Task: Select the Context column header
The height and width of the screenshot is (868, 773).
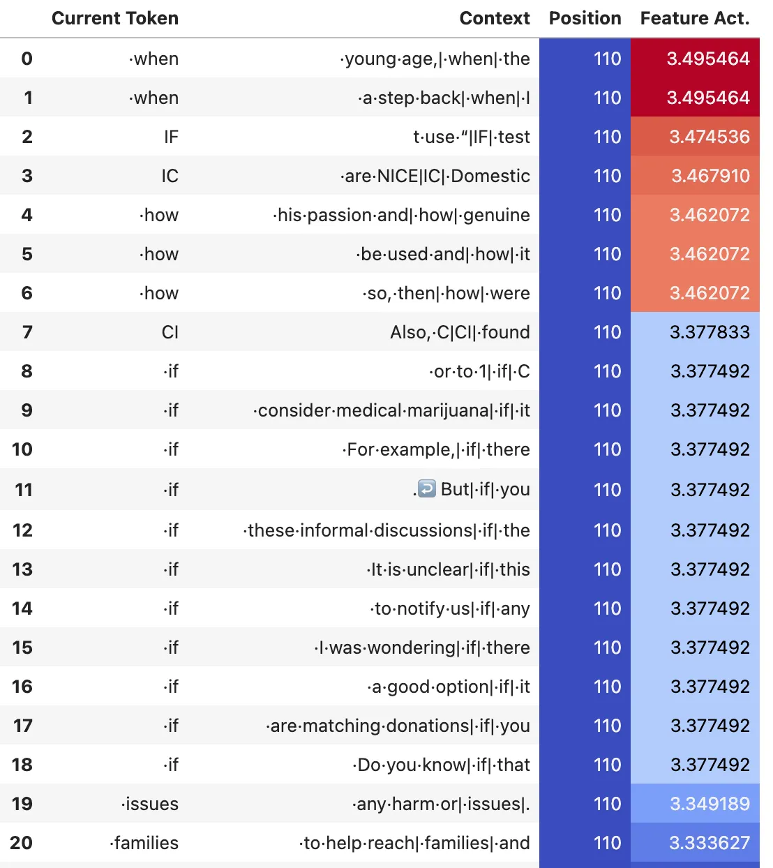Action: pyautogui.click(x=495, y=18)
